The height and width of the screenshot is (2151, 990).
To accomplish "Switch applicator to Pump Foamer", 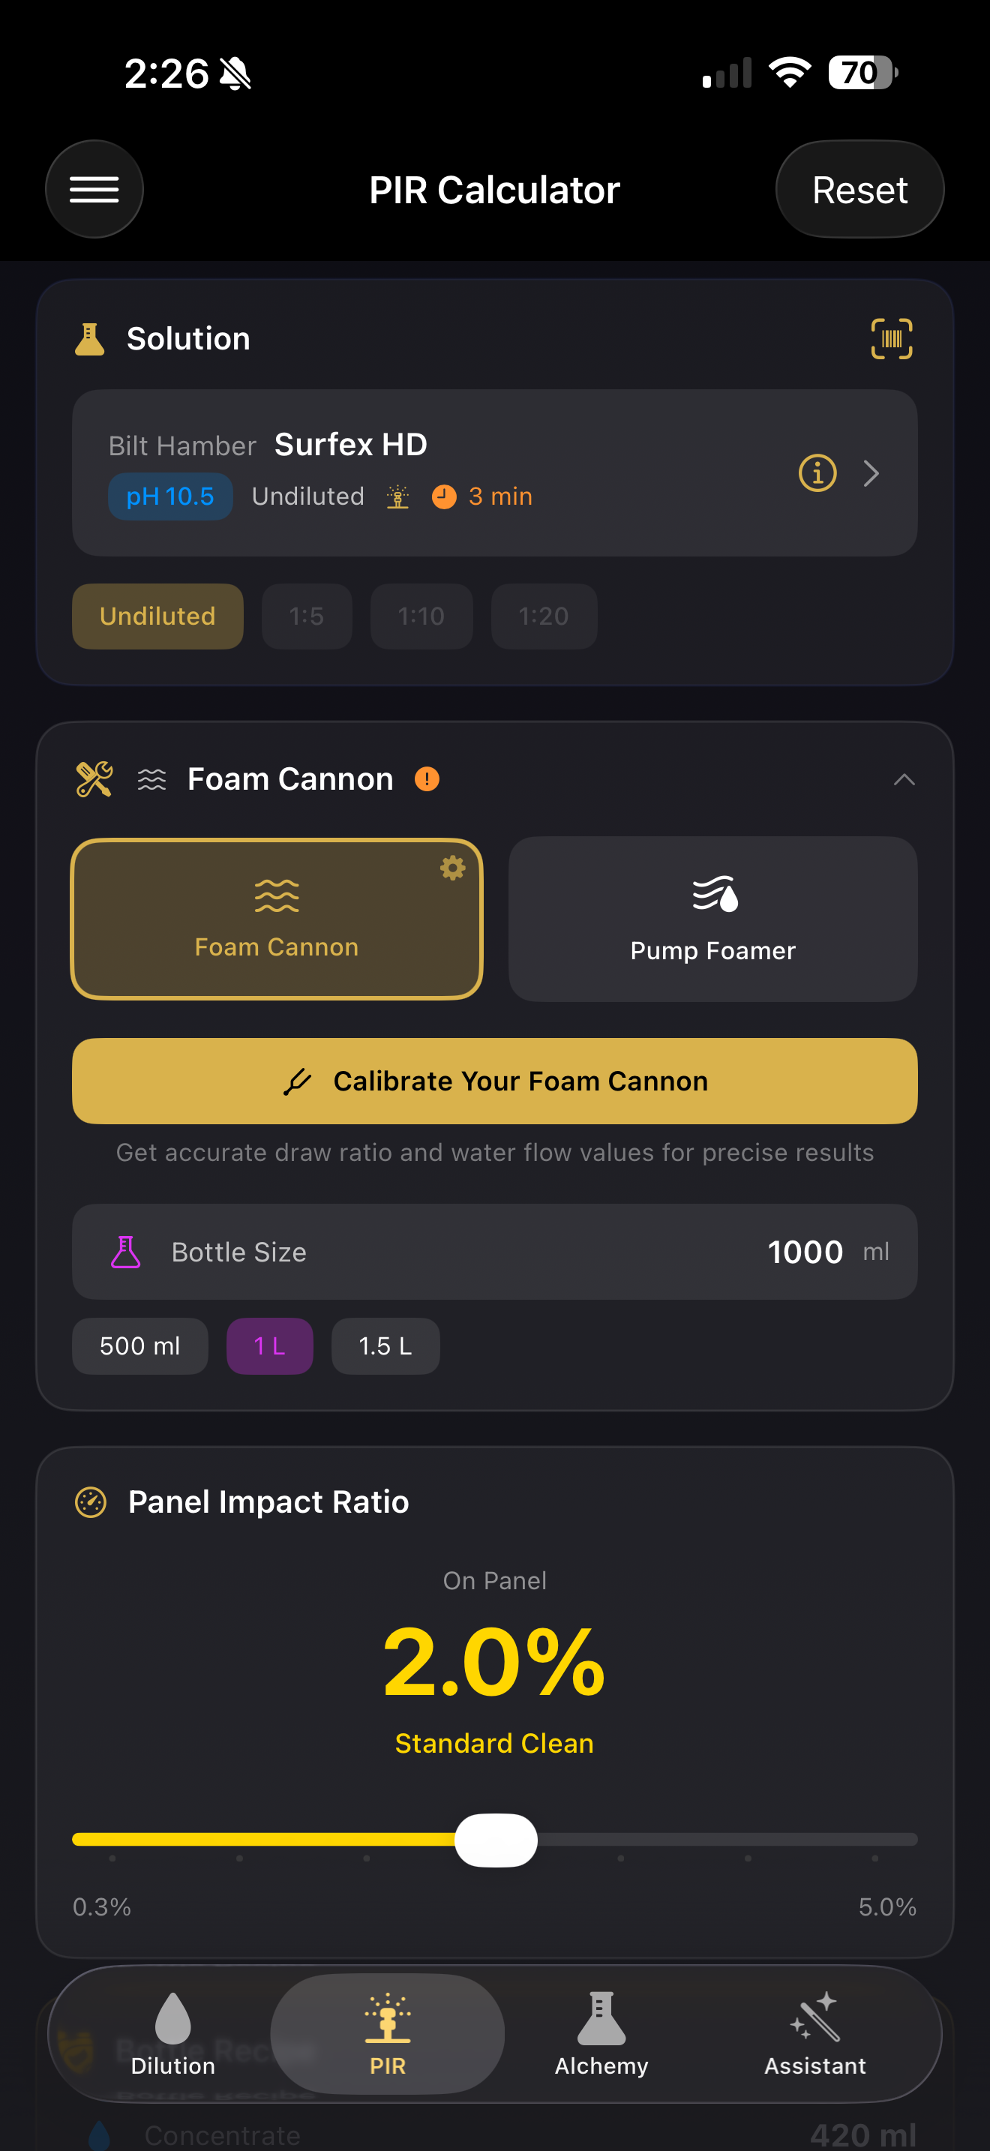I will coord(712,919).
